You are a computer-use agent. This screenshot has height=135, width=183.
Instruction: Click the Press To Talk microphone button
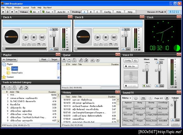coord(131,77)
